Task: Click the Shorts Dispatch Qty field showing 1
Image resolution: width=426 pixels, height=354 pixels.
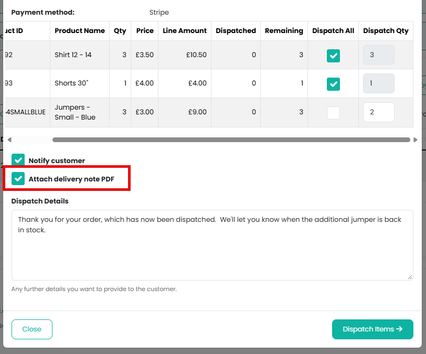Action: (378, 83)
